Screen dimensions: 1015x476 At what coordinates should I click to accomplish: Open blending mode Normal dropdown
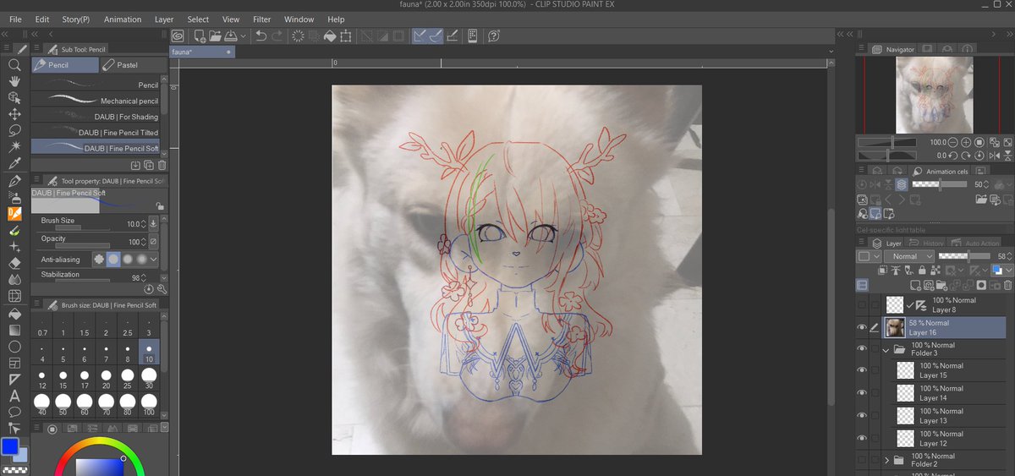point(910,255)
